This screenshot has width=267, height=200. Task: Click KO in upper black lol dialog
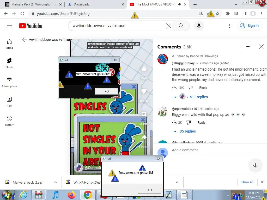tap(106, 91)
